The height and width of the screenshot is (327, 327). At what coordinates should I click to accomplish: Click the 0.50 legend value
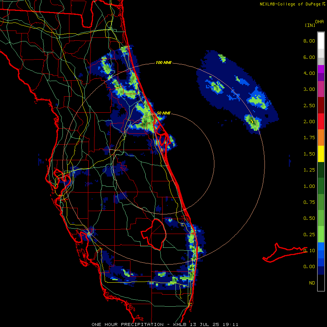[x=309, y=218]
